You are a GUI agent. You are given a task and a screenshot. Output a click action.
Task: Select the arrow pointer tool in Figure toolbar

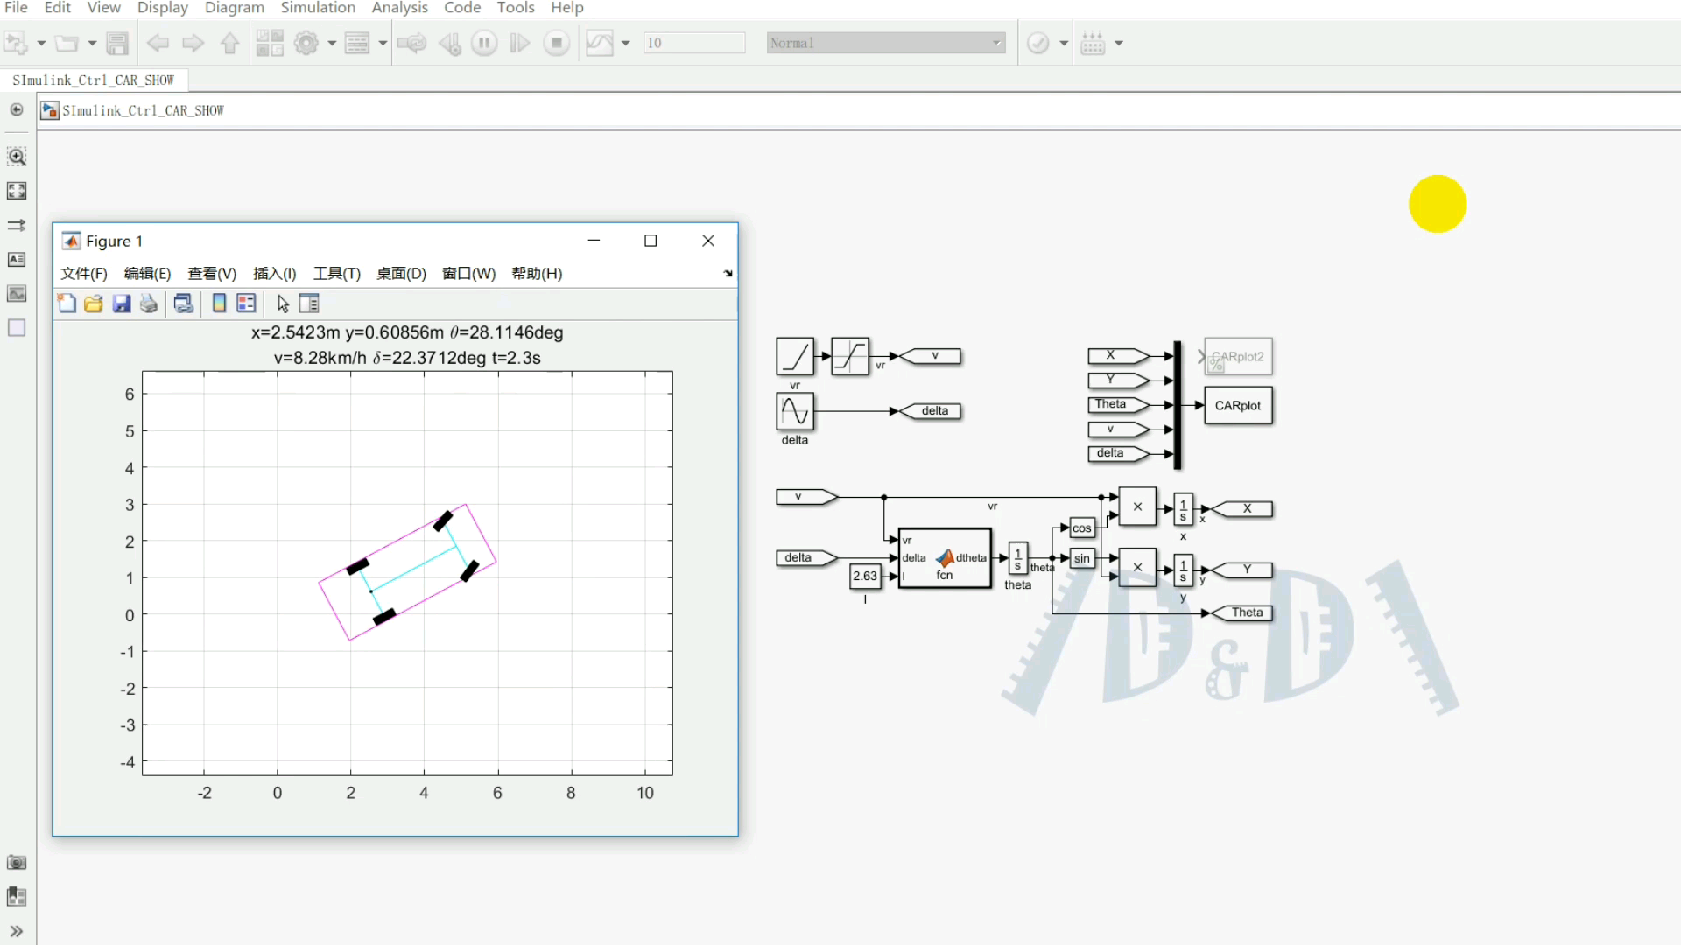click(282, 303)
